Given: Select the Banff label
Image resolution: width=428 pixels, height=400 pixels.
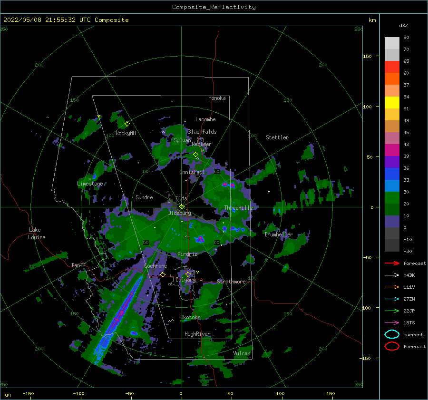Looking at the screenshot, I should click(x=78, y=265).
